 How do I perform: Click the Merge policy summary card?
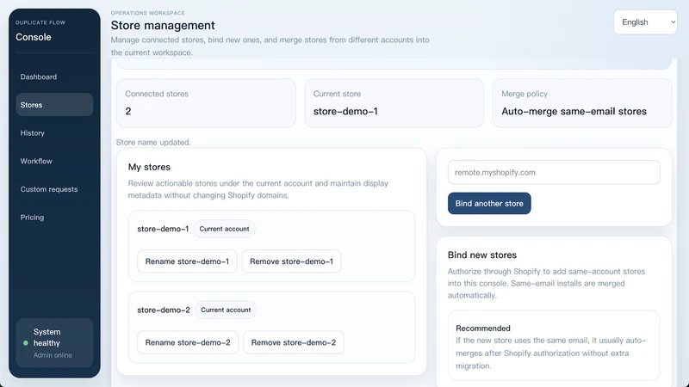582,103
